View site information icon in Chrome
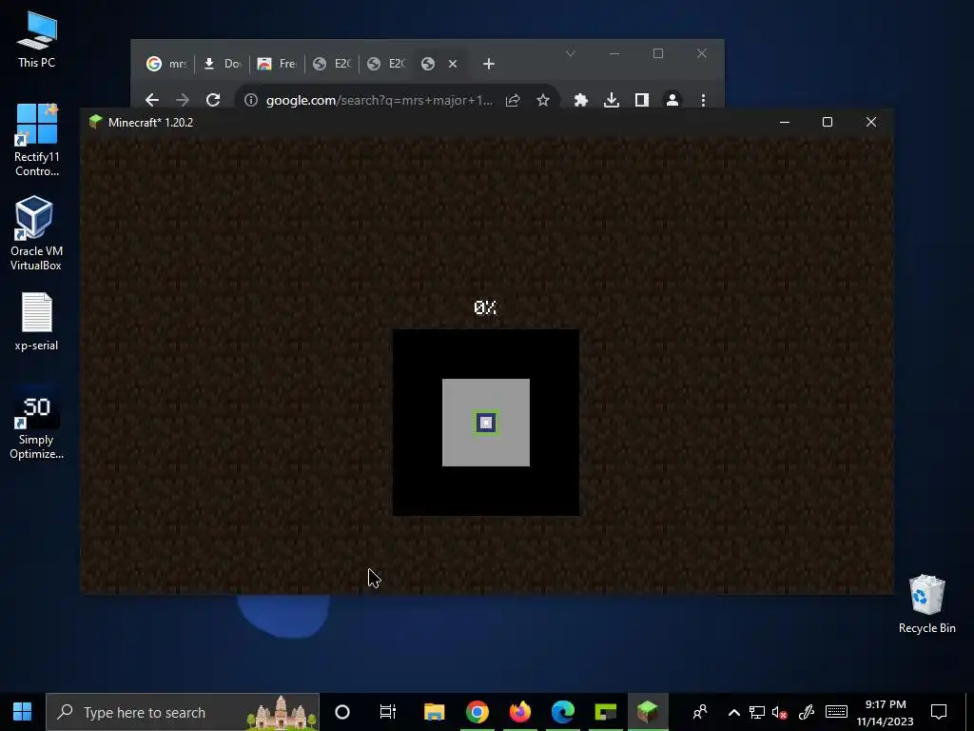Image resolution: width=974 pixels, height=731 pixels. 251,100
